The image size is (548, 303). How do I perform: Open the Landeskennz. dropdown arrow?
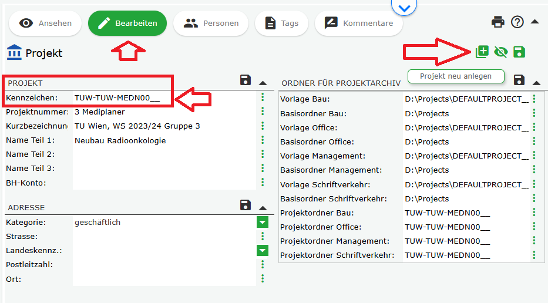point(263,251)
